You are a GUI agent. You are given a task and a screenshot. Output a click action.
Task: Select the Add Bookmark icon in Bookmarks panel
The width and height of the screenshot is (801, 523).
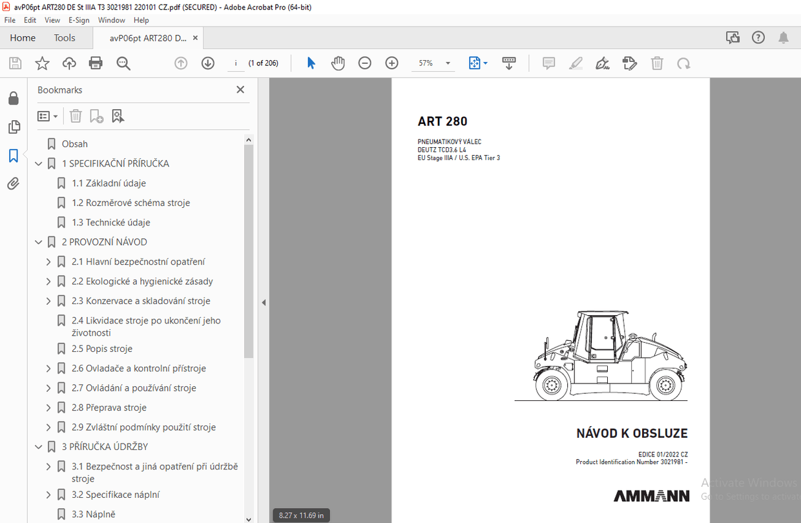click(97, 116)
